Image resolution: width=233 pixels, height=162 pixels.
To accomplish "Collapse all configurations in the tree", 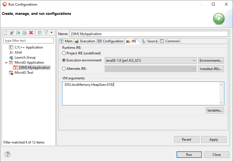I will coord(40,33).
